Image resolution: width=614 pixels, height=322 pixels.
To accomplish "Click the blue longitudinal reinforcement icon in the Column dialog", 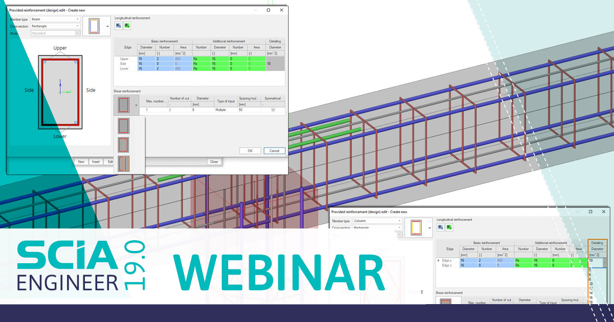I will click(440, 227).
